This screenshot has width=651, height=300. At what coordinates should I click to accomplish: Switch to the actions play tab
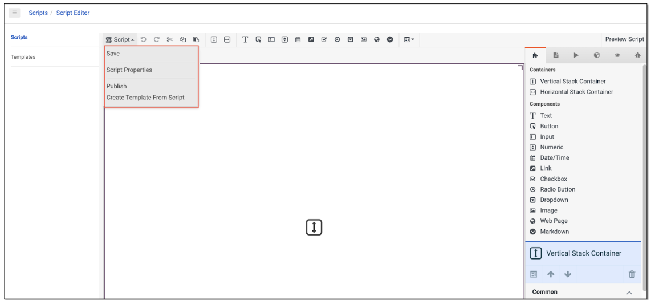[x=576, y=55]
